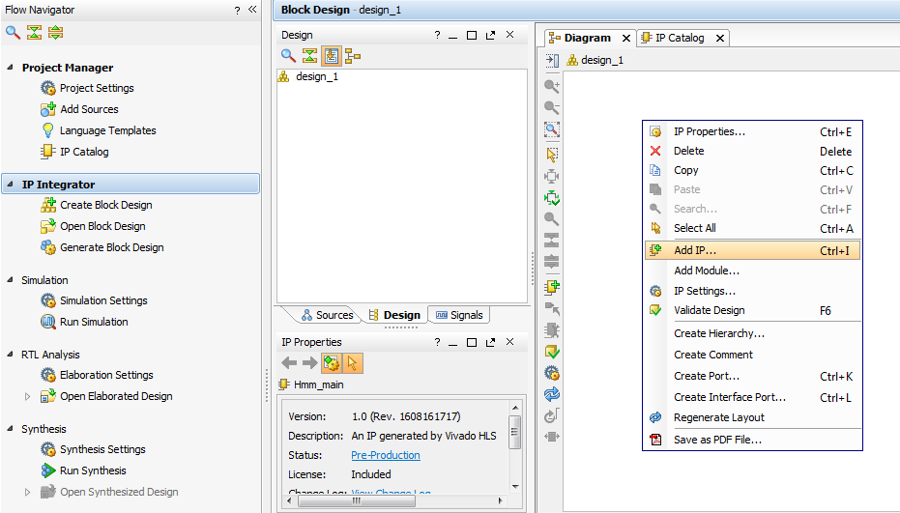Screen dimensions: 900x513
Task: Click the green auto-fit selection icon
Action: pyautogui.click(x=552, y=198)
